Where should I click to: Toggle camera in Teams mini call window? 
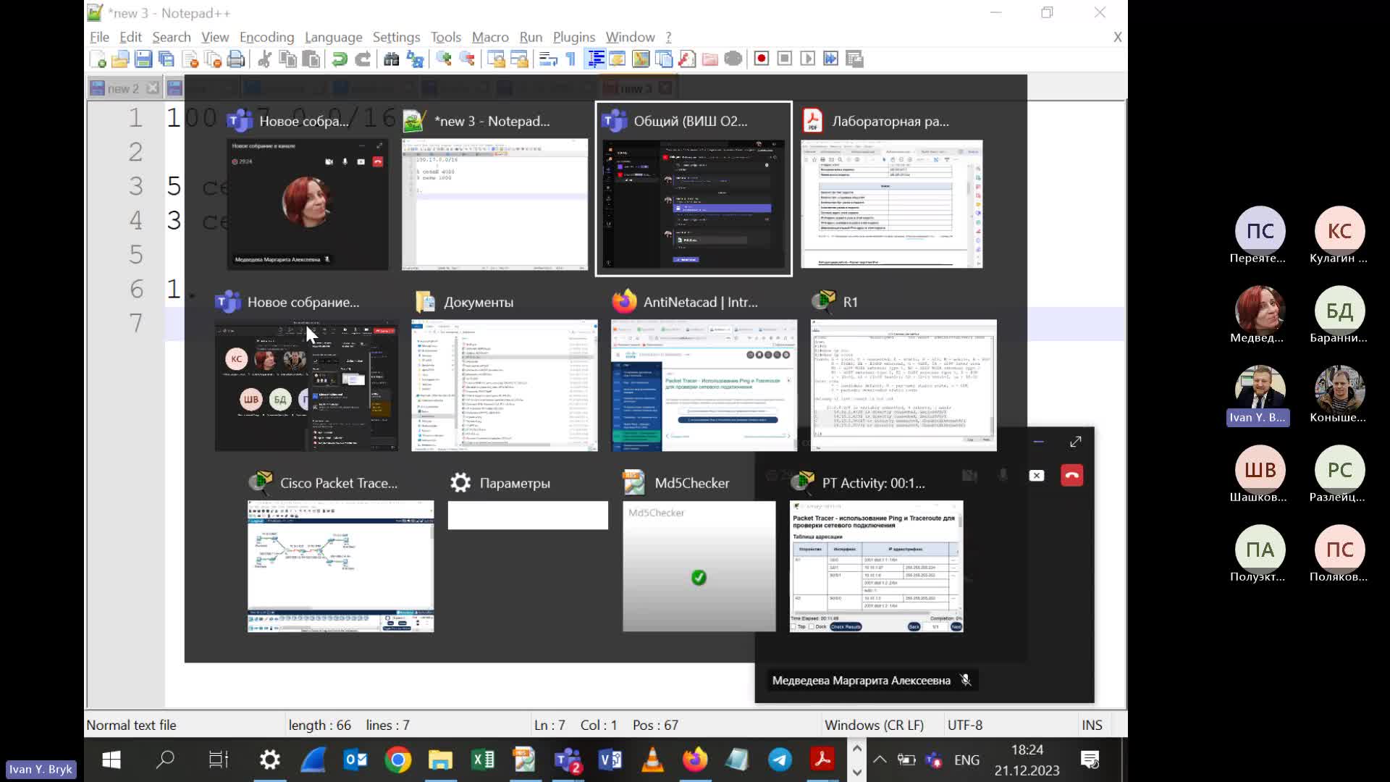(969, 476)
